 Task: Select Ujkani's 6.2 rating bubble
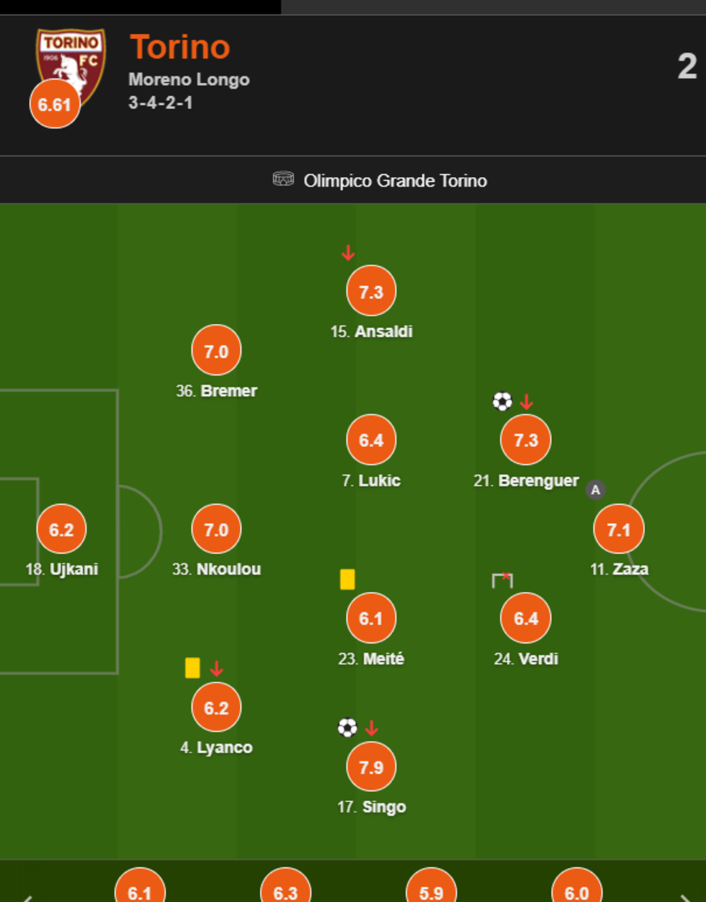[61, 530]
